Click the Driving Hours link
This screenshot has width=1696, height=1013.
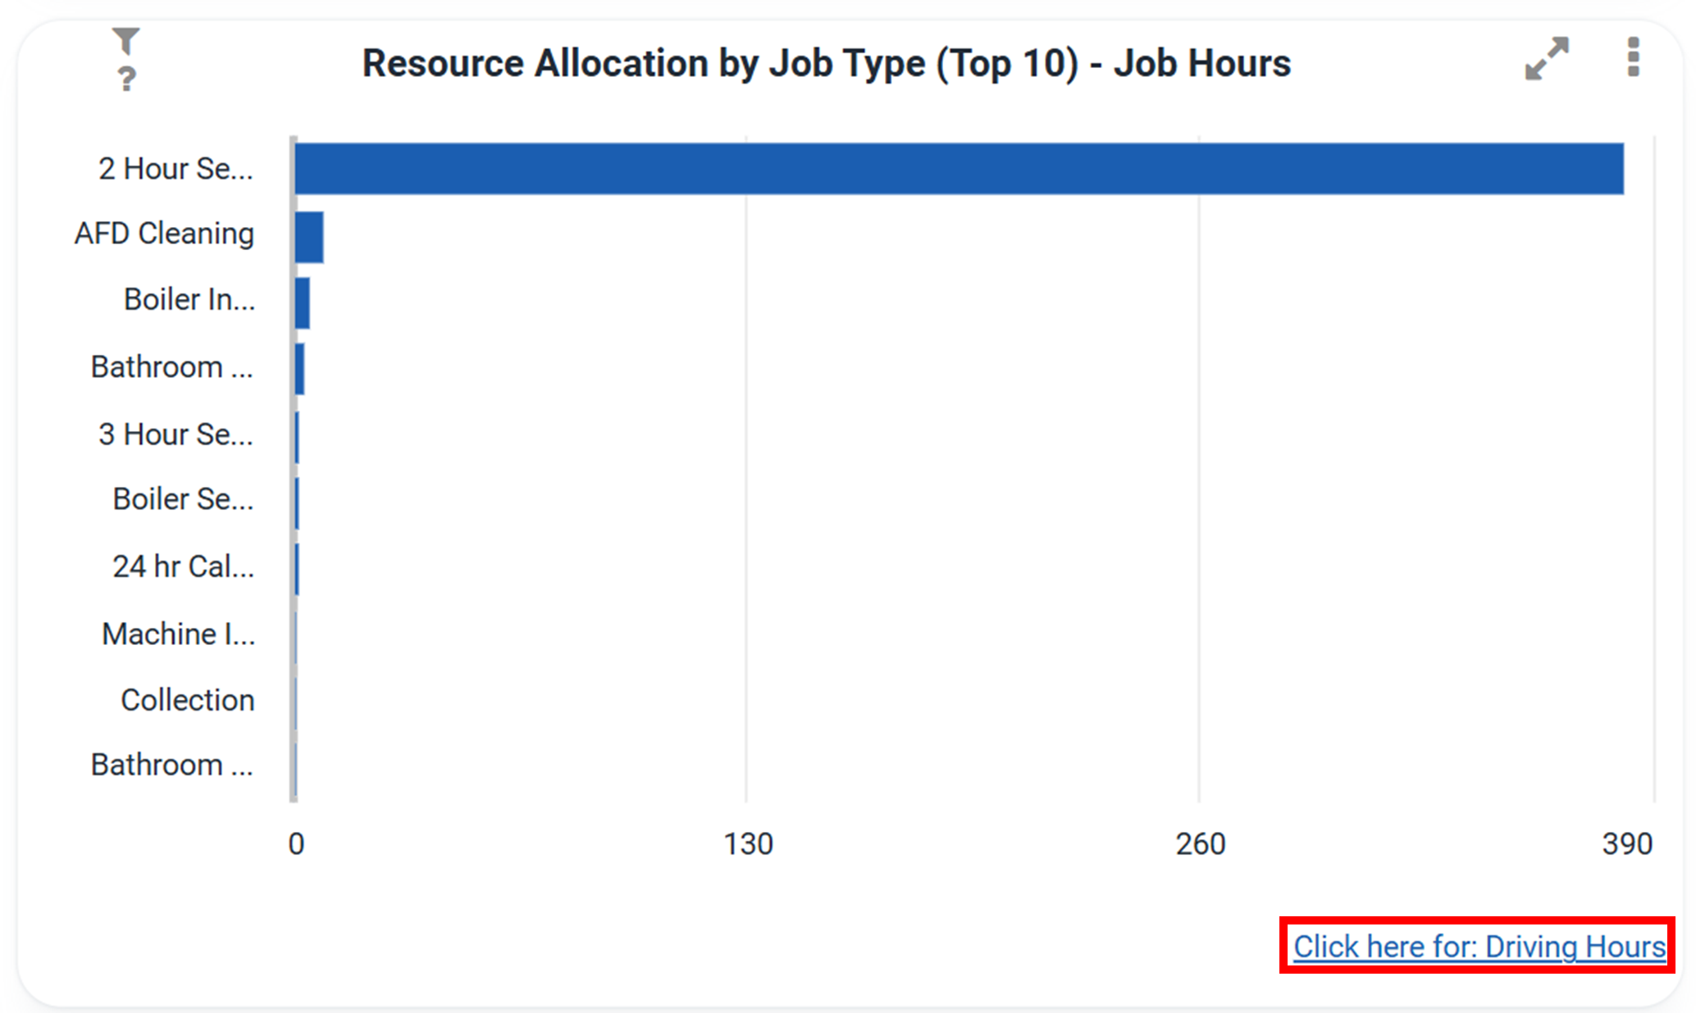click(x=1479, y=947)
